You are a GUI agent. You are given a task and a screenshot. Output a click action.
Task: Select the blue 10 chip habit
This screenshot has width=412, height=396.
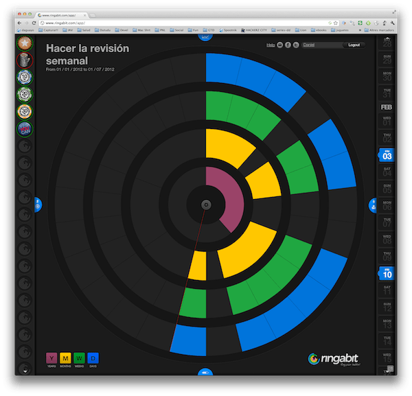tap(25, 78)
